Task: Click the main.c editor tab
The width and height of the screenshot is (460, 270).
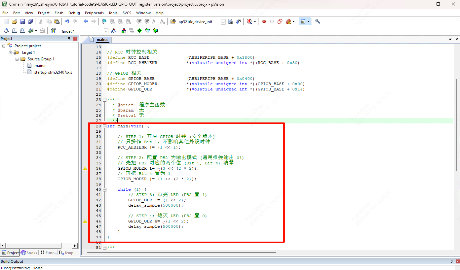Action: click(102, 40)
